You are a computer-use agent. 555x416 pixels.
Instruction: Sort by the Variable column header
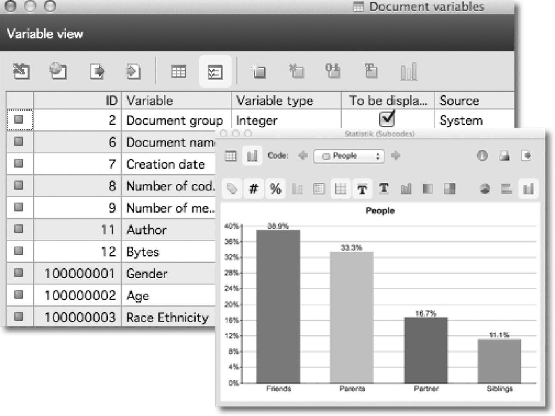click(176, 100)
